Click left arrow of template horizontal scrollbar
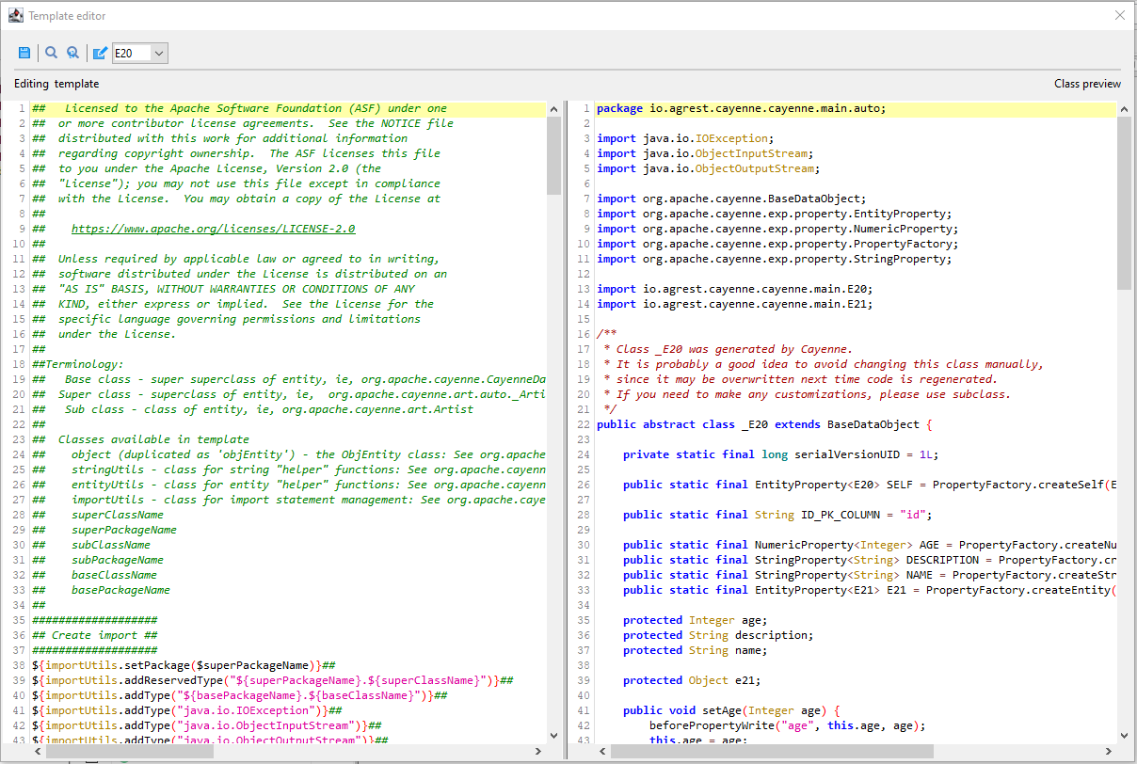Image resolution: width=1137 pixels, height=764 pixels. click(39, 751)
